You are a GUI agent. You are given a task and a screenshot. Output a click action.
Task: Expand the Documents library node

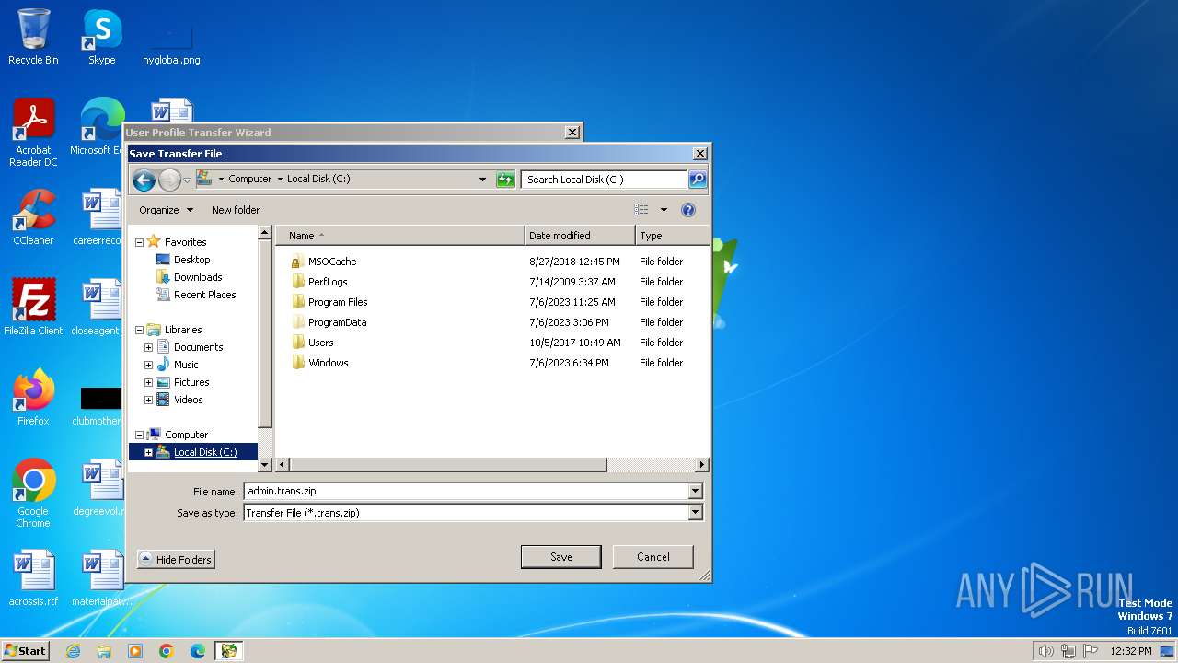148,347
